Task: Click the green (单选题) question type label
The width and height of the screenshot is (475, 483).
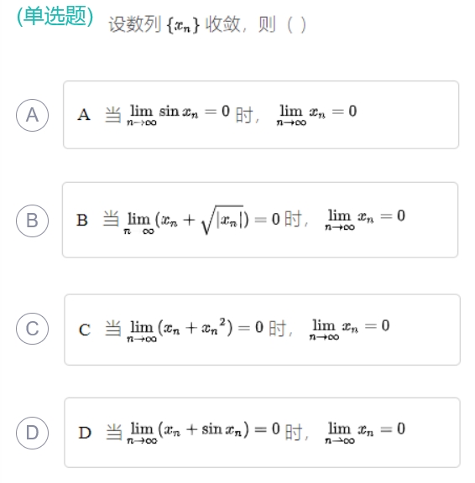Action: point(55,16)
